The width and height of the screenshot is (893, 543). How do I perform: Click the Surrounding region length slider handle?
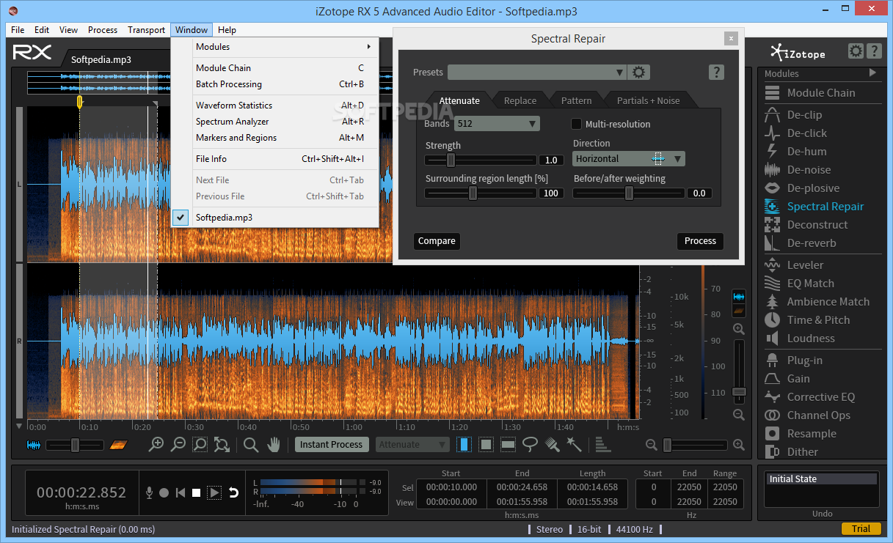(473, 193)
